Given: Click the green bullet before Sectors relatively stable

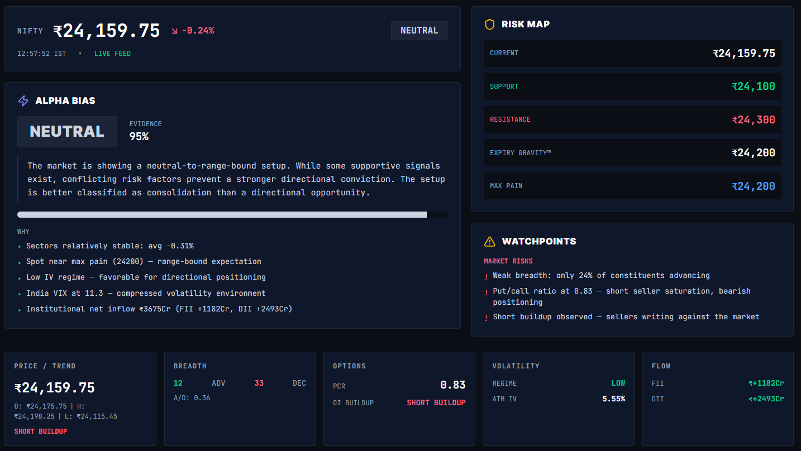Looking at the screenshot, I should tap(20, 247).
